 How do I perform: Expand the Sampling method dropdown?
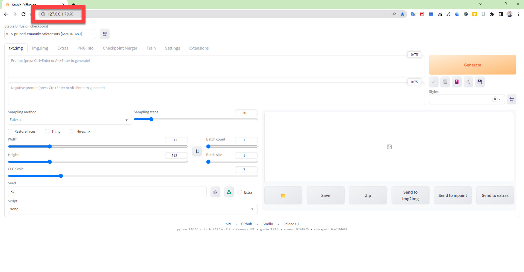tap(69, 120)
